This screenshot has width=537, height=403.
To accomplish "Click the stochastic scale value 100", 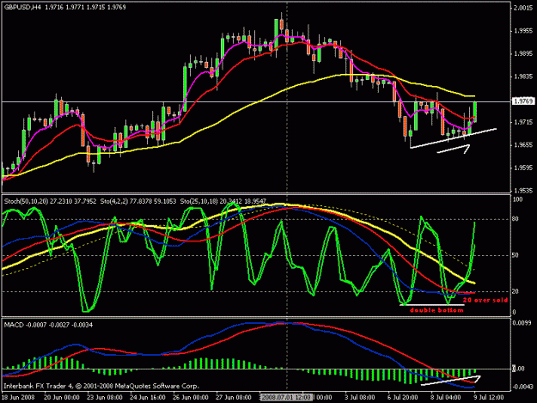I will point(517,199).
